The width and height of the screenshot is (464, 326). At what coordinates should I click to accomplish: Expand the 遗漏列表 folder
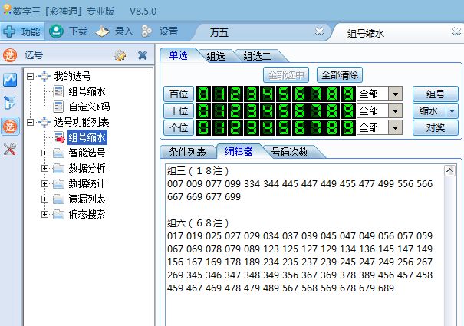pos(44,199)
